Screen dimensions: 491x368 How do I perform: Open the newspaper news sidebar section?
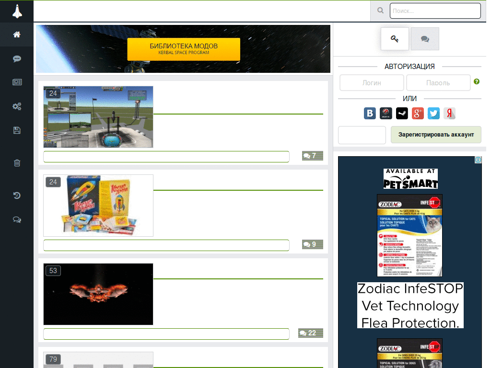click(17, 82)
